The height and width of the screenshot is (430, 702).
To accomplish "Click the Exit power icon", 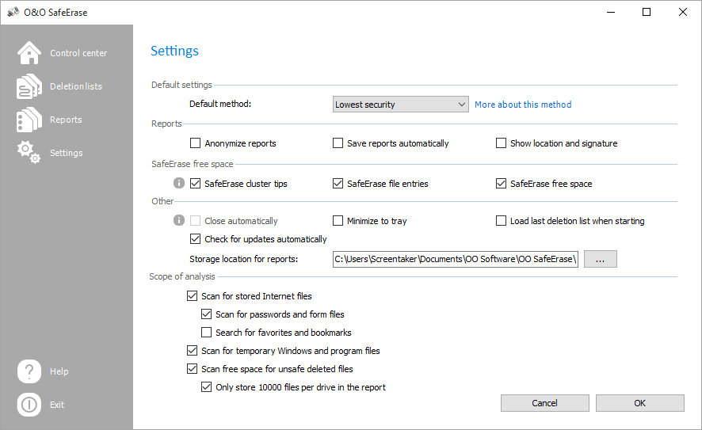I will pos(29,405).
